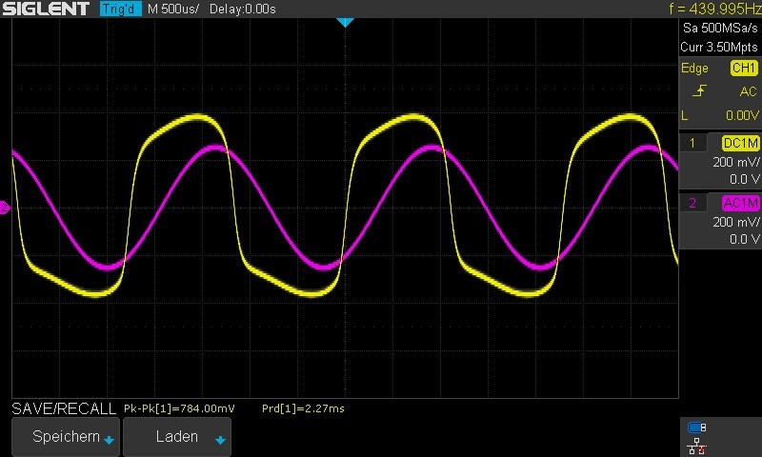Click the magenta AC1M coupling badge
Image resolution: width=762 pixels, height=457 pixels.
(740, 203)
